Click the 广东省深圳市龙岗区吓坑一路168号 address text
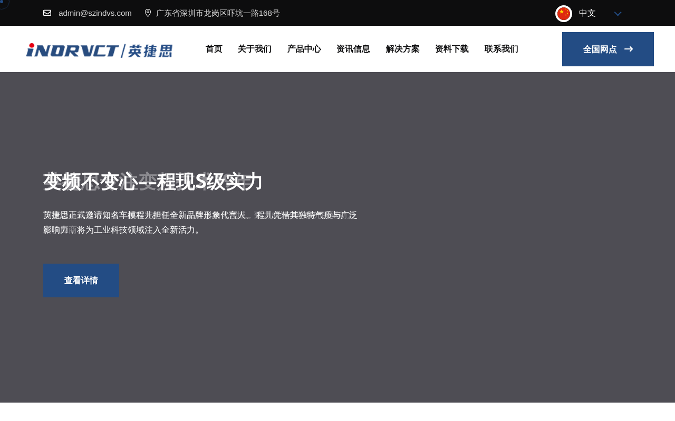The width and height of the screenshot is (675, 421). coord(218,13)
